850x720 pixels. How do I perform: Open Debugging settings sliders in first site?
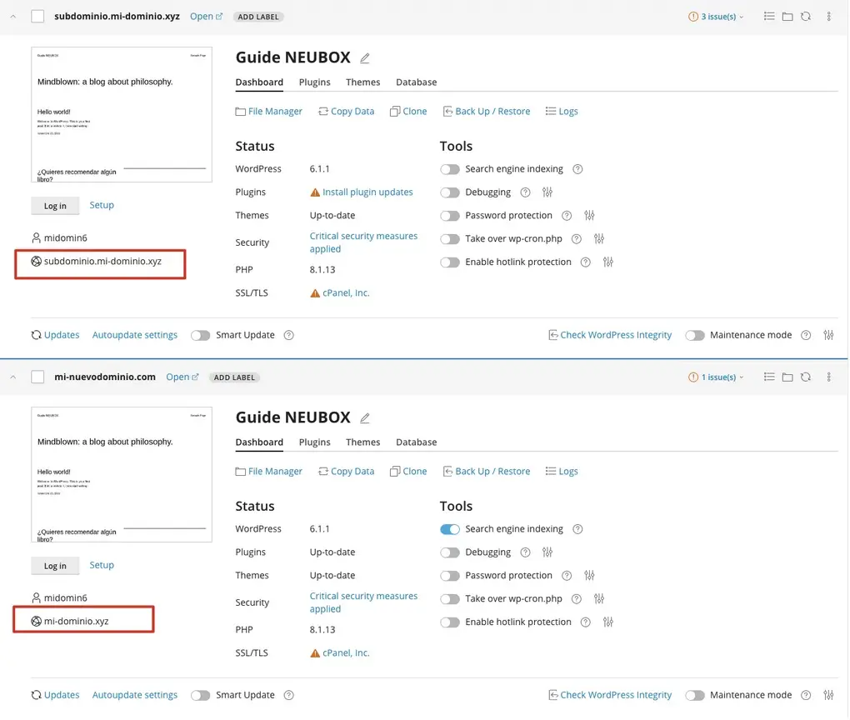(x=547, y=192)
